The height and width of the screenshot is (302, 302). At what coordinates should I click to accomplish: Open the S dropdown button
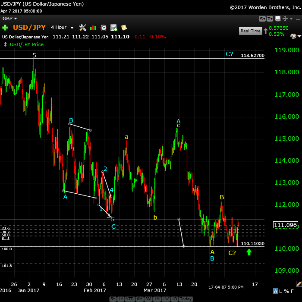pos(262,19)
